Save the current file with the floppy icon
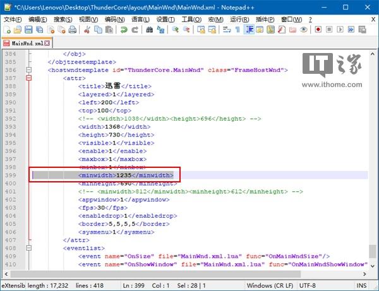This screenshot has height=291, width=379. tap(28, 30)
